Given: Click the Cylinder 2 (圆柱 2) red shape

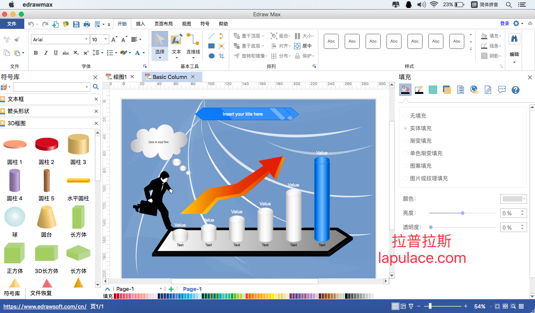Looking at the screenshot, I should [46, 144].
